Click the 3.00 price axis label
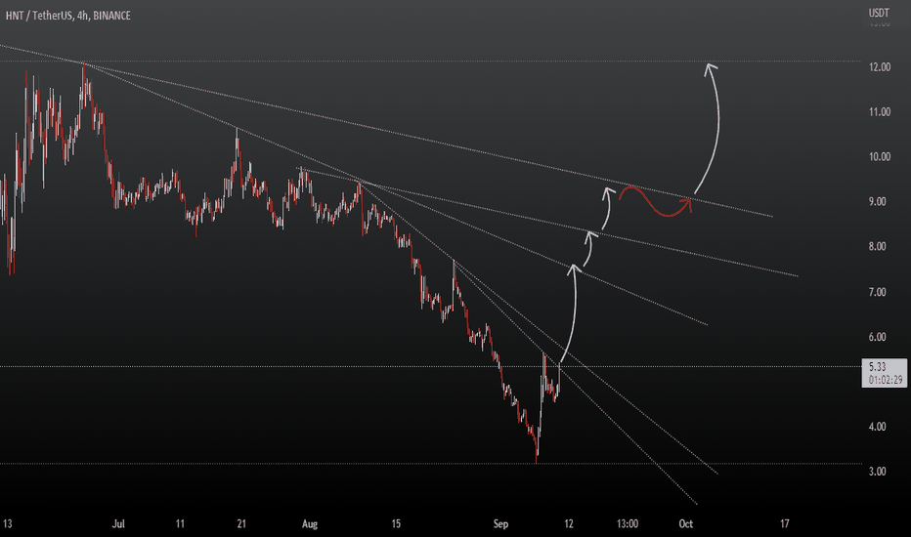This screenshot has width=911, height=537. click(878, 472)
